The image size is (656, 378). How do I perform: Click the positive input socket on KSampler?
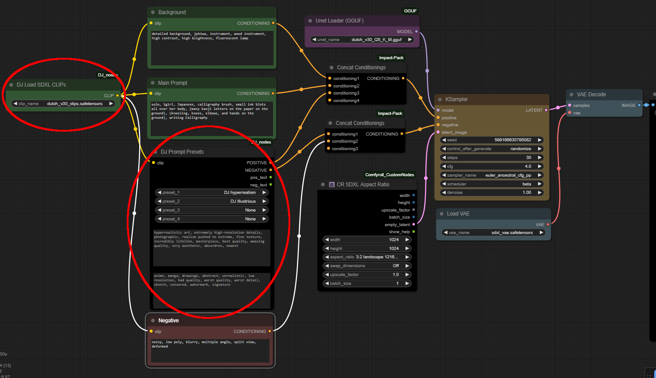438,118
